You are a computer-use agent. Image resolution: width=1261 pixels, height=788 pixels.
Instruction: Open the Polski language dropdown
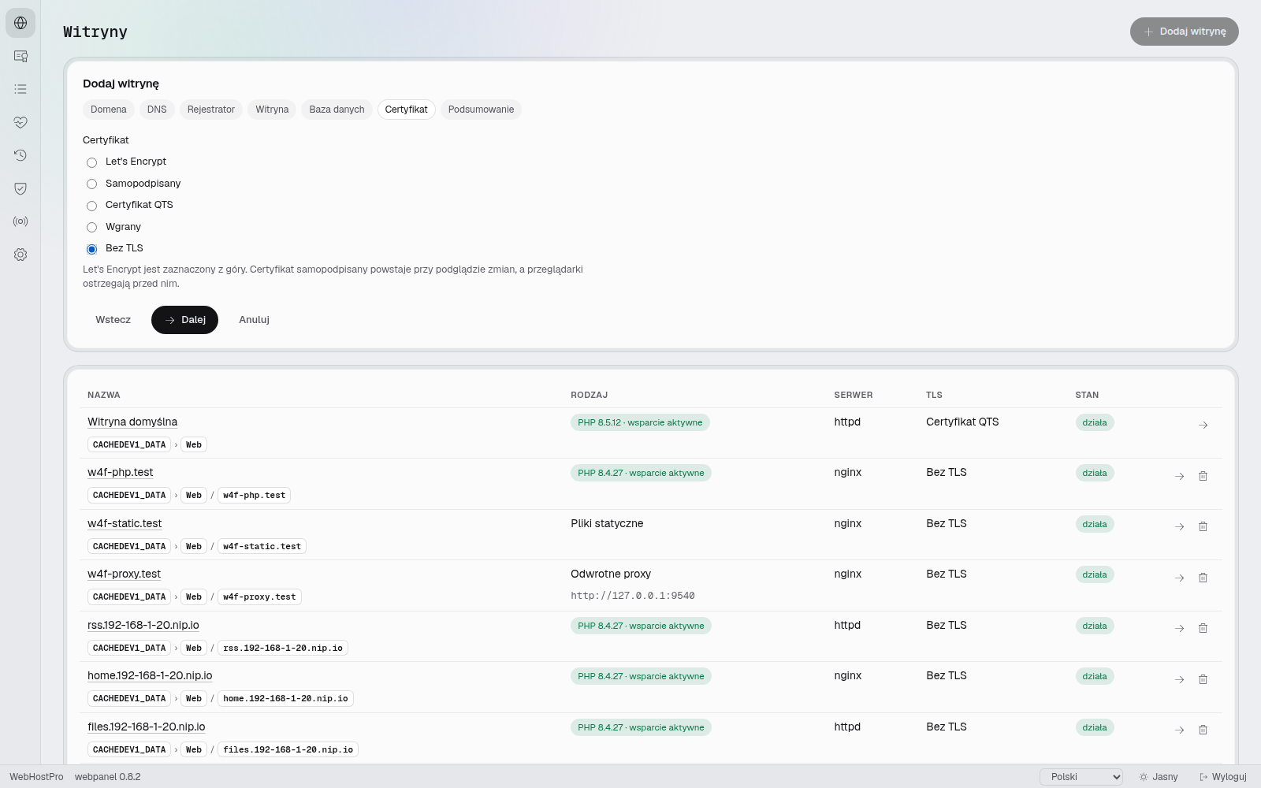point(1081,777)
